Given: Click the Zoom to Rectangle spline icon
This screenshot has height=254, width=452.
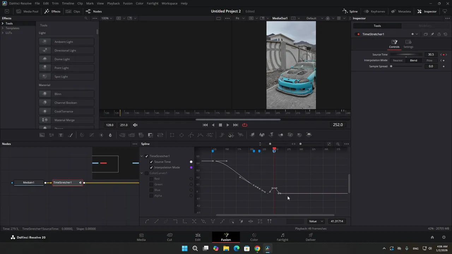Looking at the screenshot, I should coord(338,144).
